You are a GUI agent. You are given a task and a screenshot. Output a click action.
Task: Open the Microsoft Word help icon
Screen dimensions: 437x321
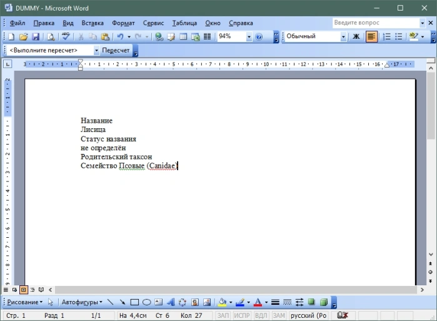(259, 36)
